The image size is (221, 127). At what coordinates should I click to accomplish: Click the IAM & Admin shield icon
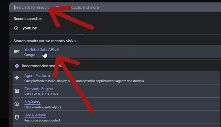tap(17, 117)
